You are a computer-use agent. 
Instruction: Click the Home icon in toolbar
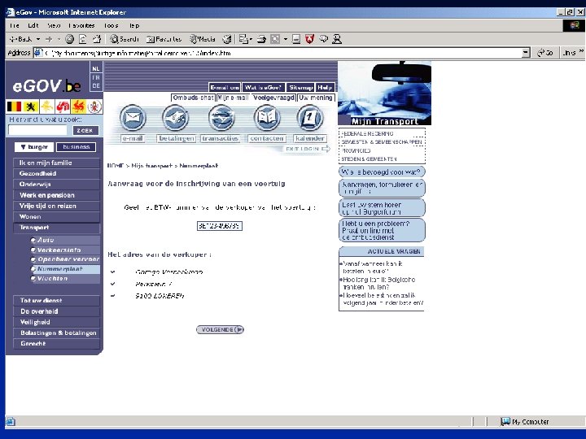pyautogui.click(x=97, y=39)
